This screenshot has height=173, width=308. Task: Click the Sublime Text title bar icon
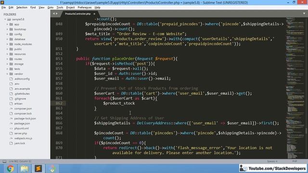[x=2, y=2]
